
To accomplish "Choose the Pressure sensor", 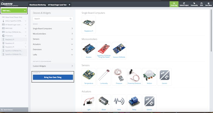I will pyautogui.click(x=119, y=77).
